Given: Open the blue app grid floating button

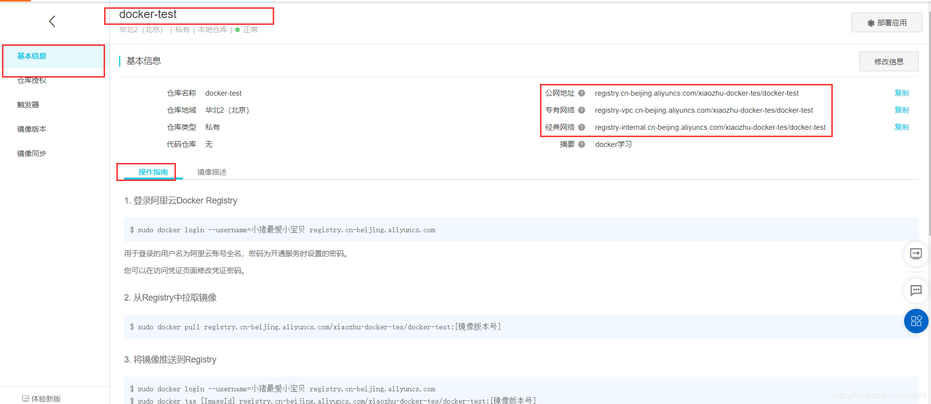Looking at the screenshot, I should pyautogui.click(x=916, y=321).
